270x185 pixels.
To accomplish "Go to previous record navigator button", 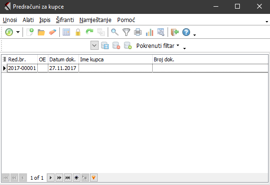I will [23, 178].
